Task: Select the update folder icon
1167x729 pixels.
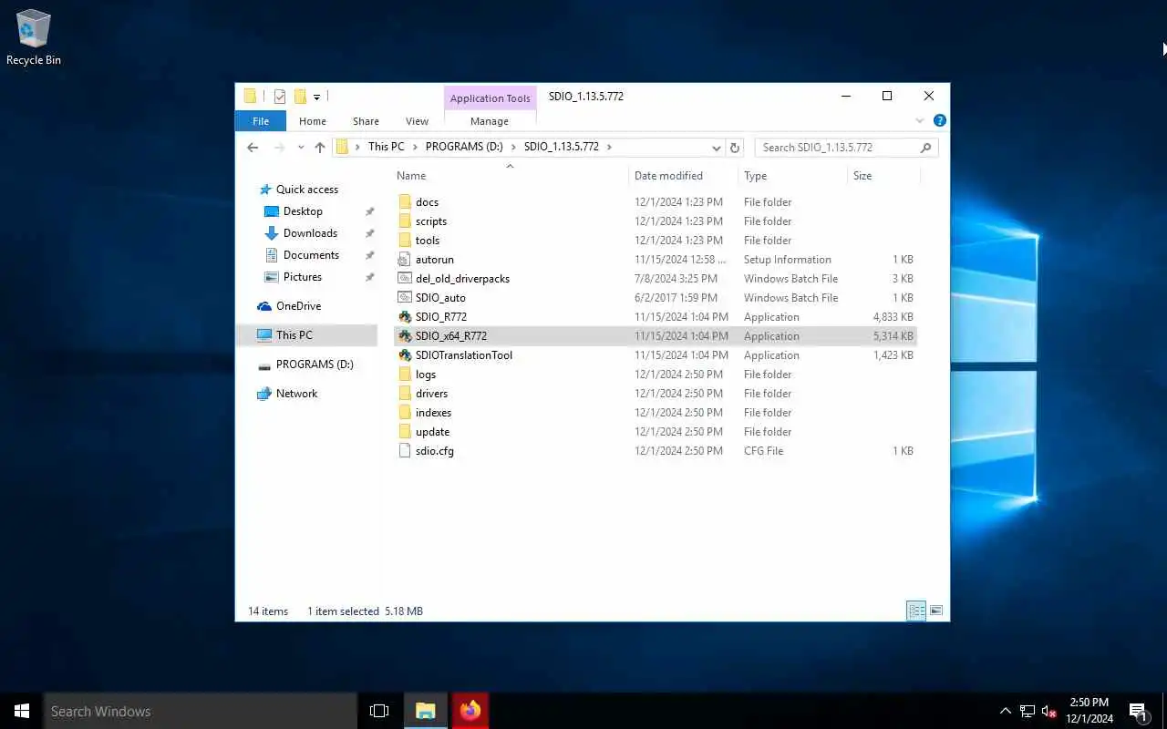Action: coord(405,432)
